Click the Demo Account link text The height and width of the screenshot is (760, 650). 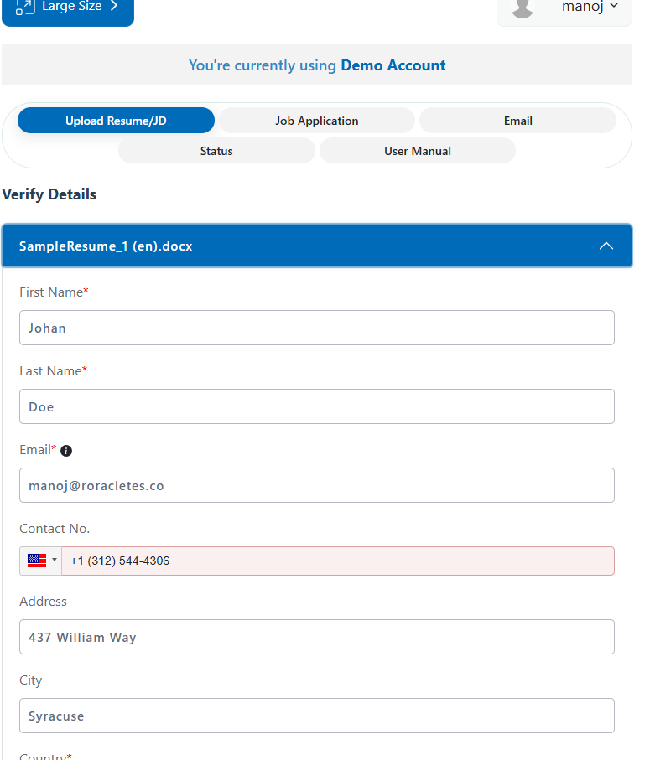point(393,65)
